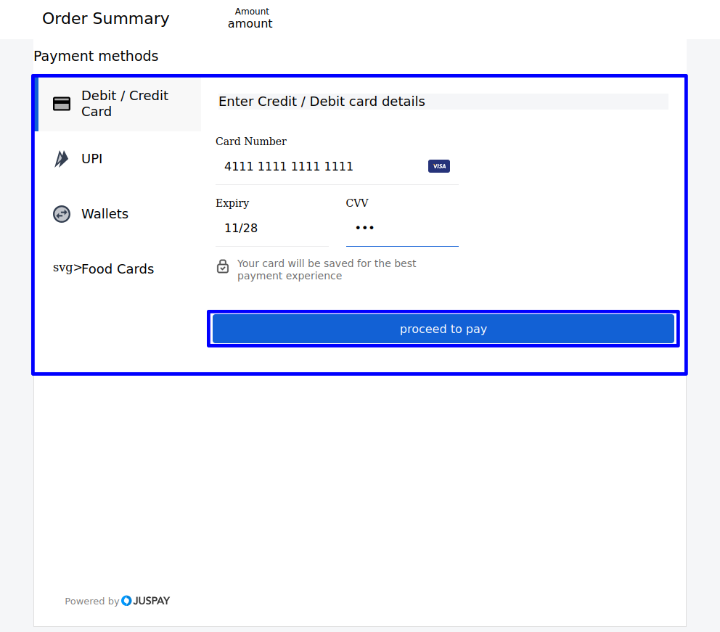
Task: Open the Wallets payment option
Action: 118,214
